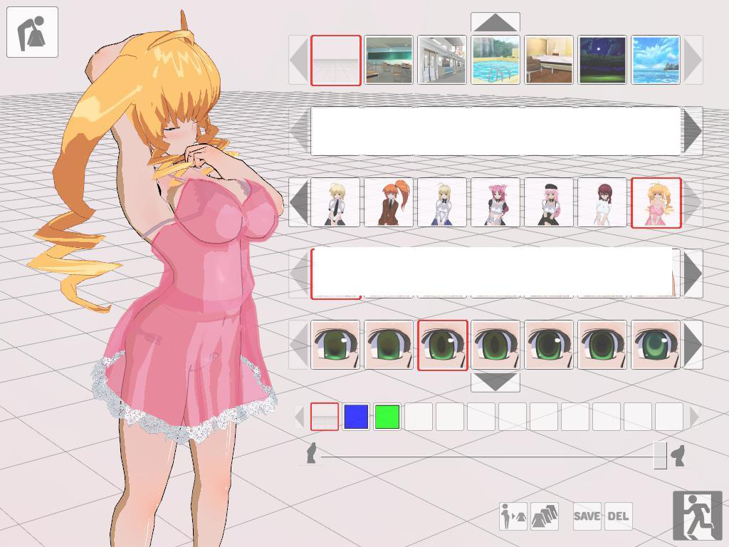Screen dimensions: 729x547
Task: Select the white grid swatch with red border
Action: 325,416
